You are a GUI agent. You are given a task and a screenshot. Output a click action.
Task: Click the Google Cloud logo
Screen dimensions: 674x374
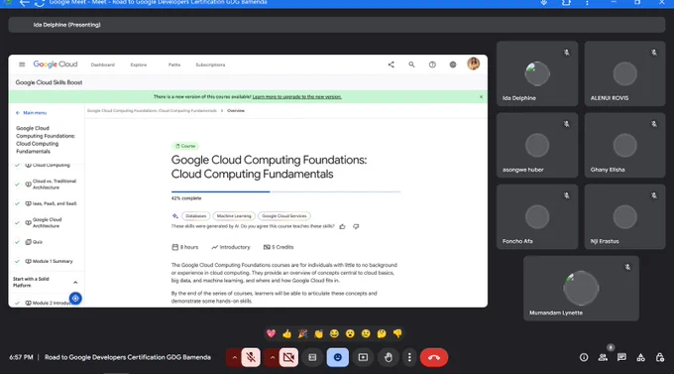click(x=56, y=64)
